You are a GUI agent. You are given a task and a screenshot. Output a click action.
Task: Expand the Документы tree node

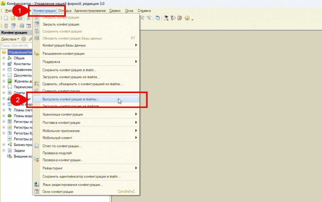pyautogui.click(x=4, y=76)
